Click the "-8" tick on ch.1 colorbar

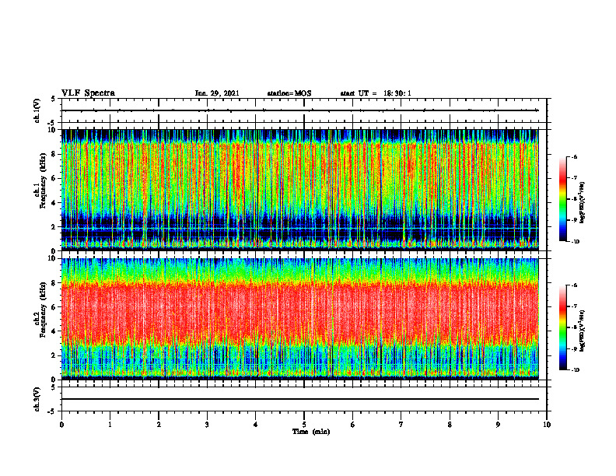pyautogui.click(x=574, y=199)
